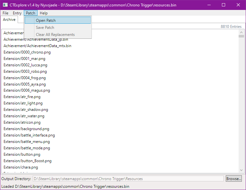Select Extension/atr_shadow.png entry

point(26,110)
